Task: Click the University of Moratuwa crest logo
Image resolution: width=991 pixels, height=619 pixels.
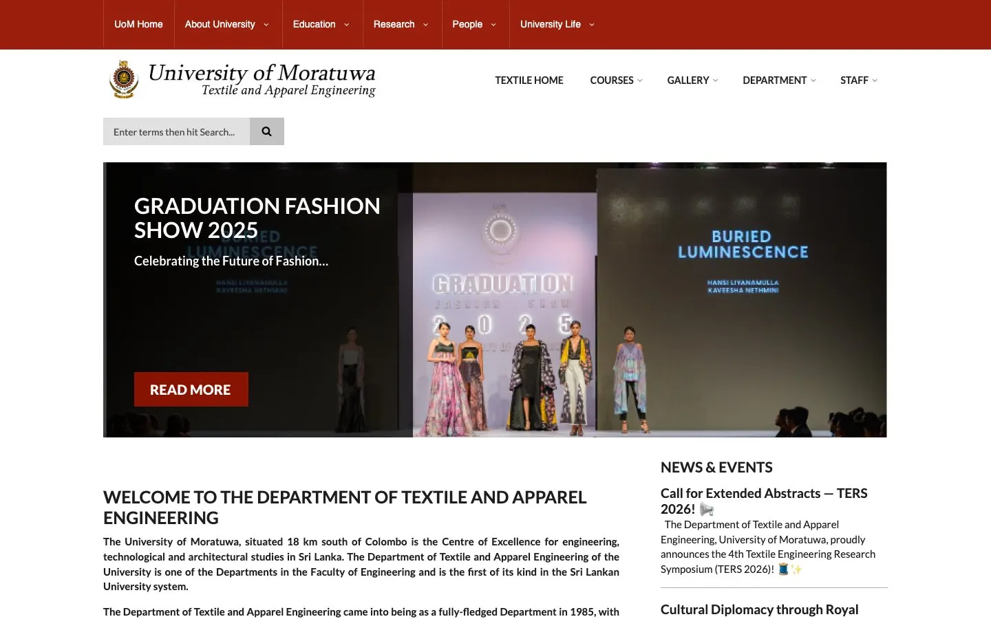Action: 124,80
